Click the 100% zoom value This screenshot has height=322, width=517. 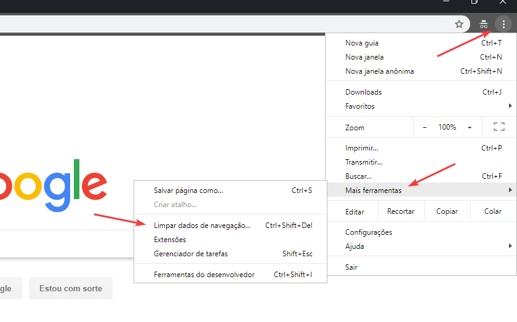tap(447, 127)
